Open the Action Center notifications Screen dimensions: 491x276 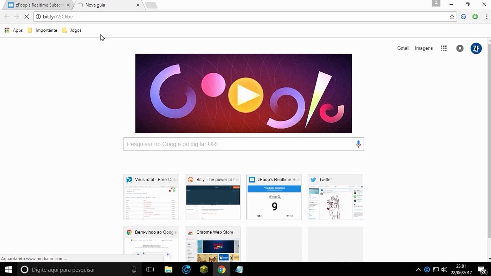click(x=483, y=269)
